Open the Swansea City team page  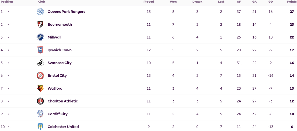(60, 63)
